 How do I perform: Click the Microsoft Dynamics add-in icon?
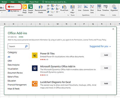35,68
